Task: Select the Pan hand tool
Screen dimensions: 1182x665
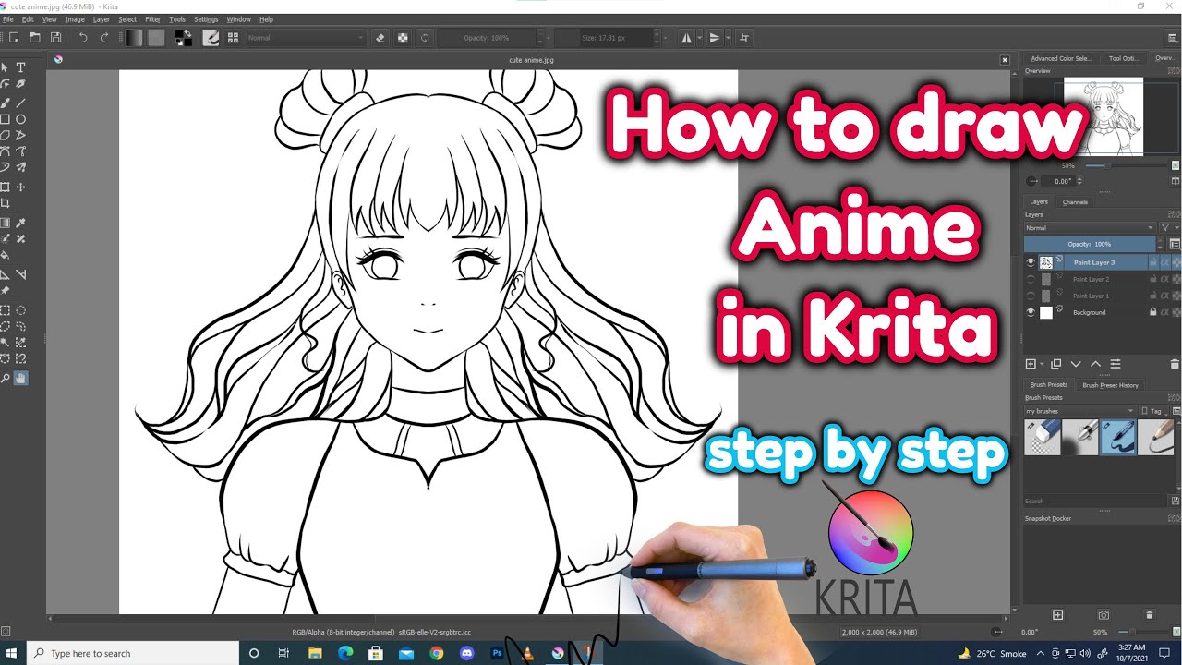Action: 20,378
